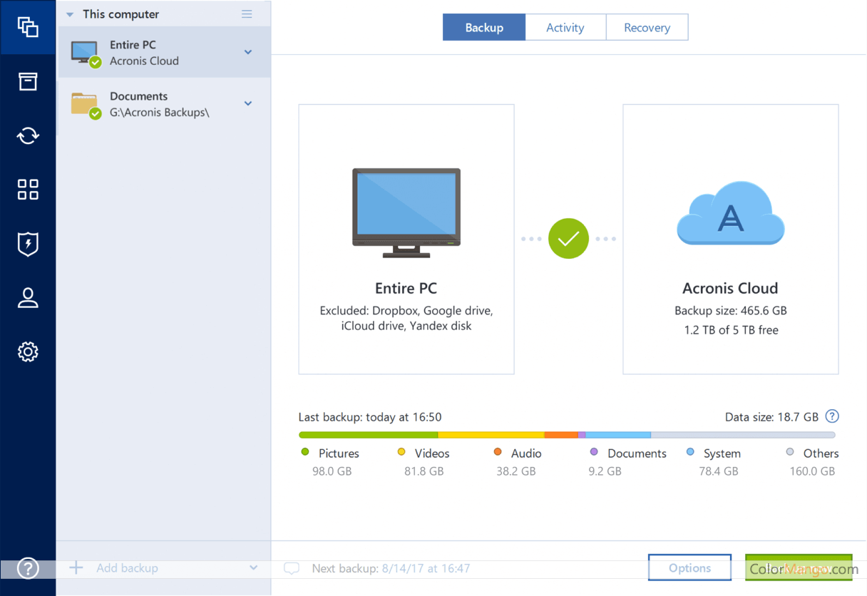Expand the Entire PC backup entry
This screenshot has height=596, width=867.
[x=248, y=52]
